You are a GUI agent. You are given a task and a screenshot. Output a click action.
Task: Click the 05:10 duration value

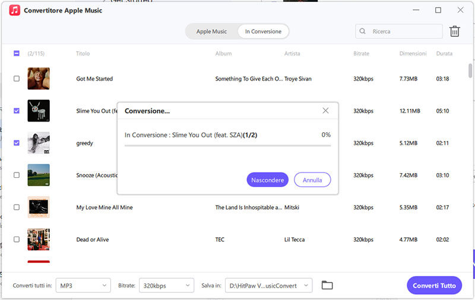pos(442,111)
